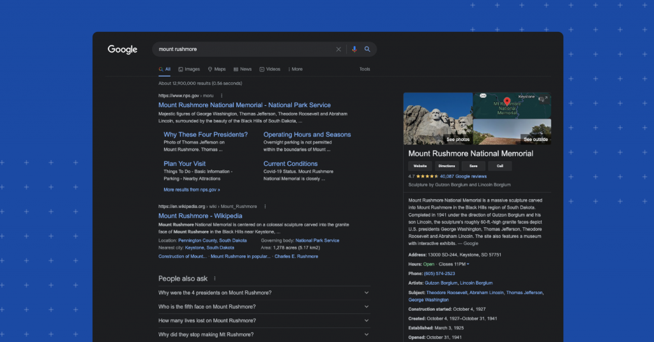
Task: Click the Website button
Action: pyautogui.click(x=420, y=166)
